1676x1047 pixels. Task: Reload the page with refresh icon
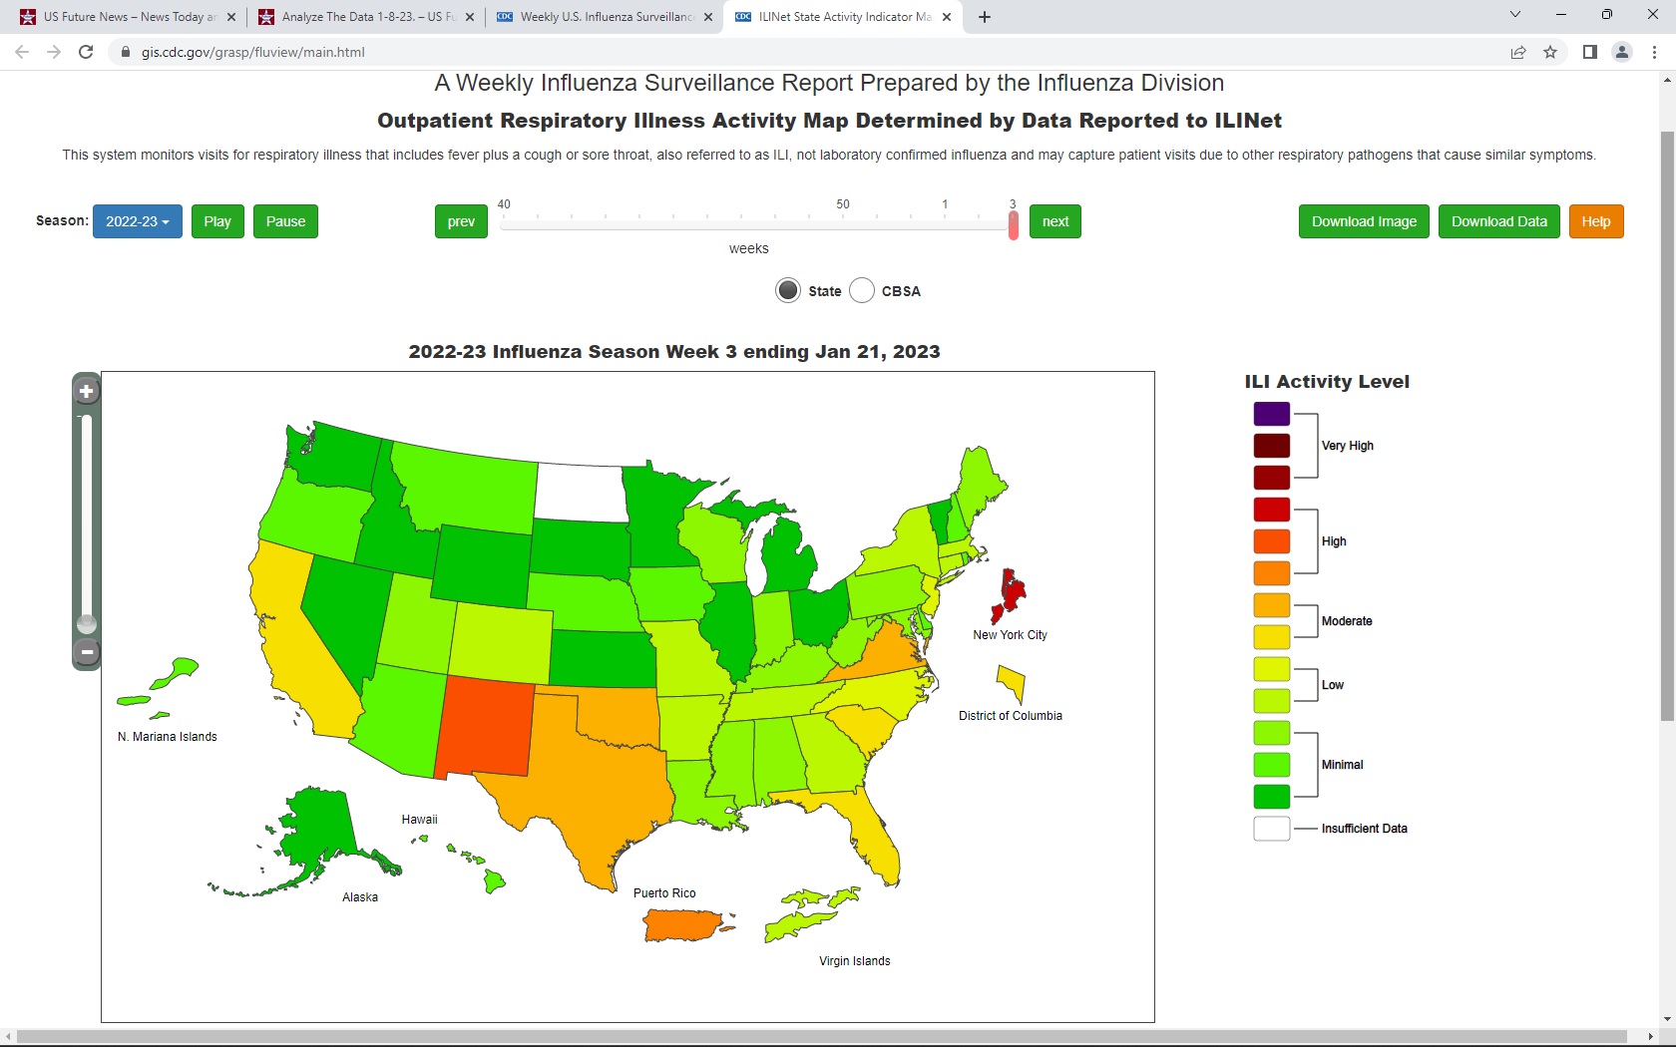(86, 52)
